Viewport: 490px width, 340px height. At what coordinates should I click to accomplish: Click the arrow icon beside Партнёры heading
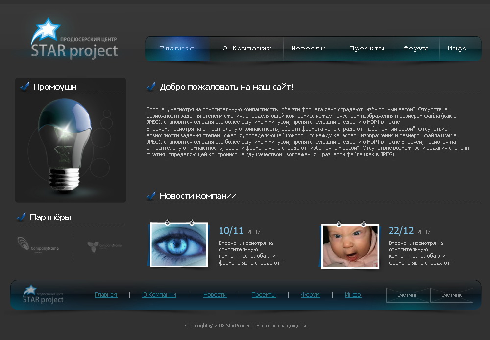click(22, 217)
